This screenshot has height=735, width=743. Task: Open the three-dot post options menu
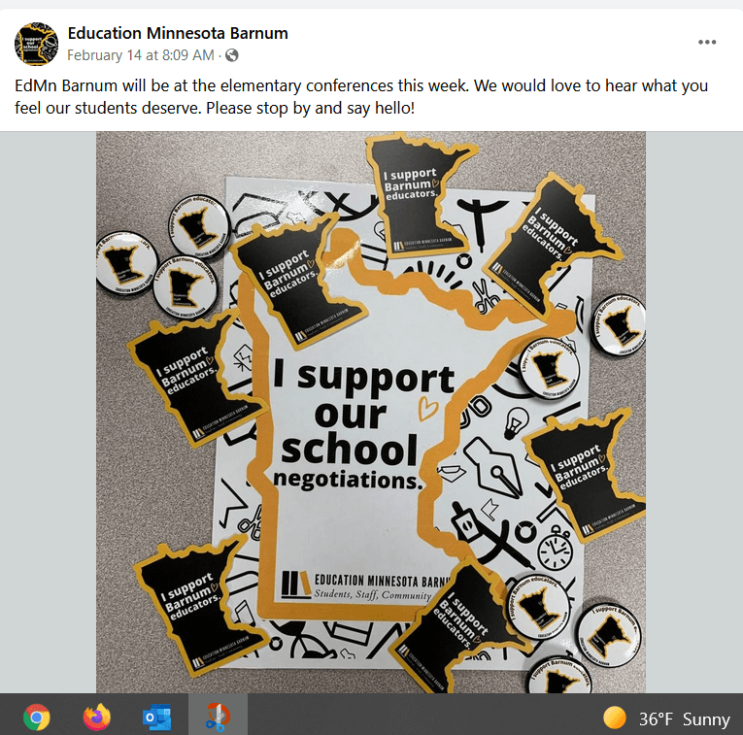pyautogui.click(x=707, y=42)
